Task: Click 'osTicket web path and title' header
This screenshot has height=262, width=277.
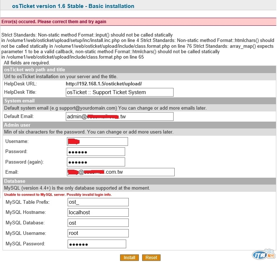Action: (35, 69)
